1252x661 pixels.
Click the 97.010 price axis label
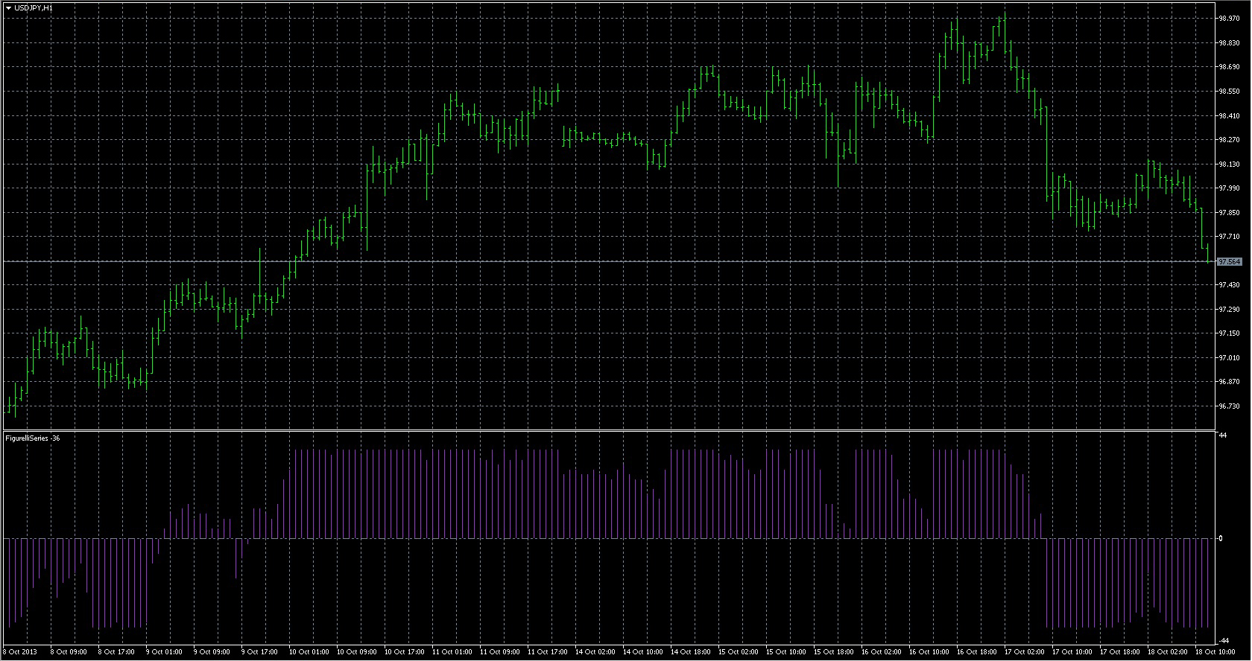point(1229,358)
